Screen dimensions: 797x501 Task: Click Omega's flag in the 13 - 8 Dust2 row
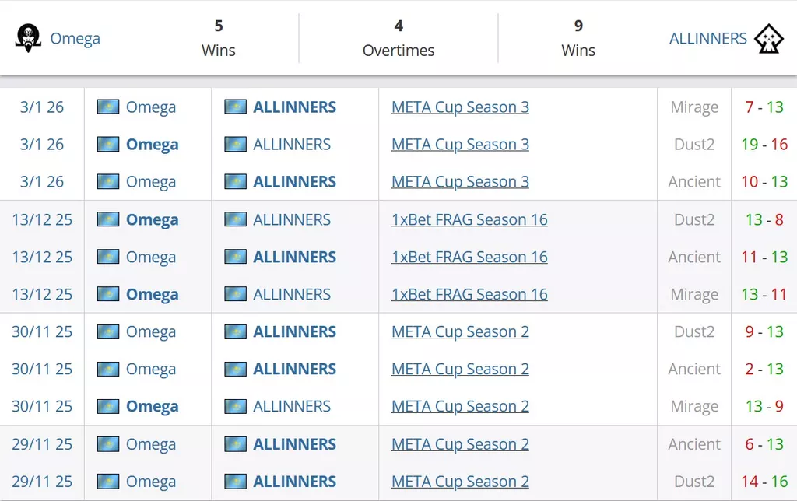pos(108,219)
